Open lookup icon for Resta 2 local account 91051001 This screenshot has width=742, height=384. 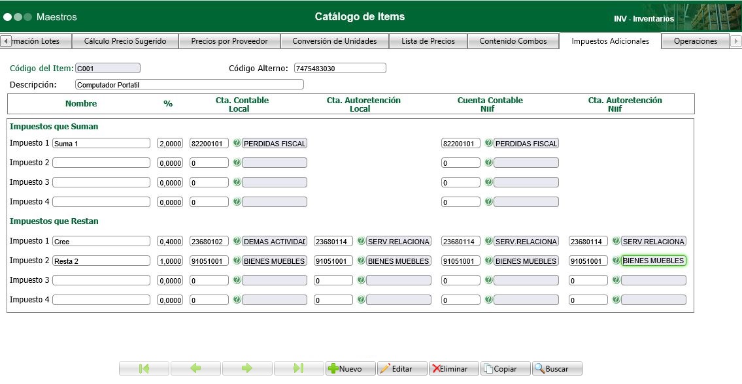coord(237,260)
